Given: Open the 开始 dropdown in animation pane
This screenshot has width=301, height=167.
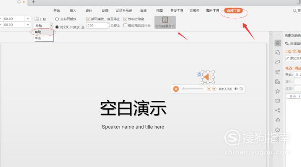Looking at the screenshot, I should [298, 74].
